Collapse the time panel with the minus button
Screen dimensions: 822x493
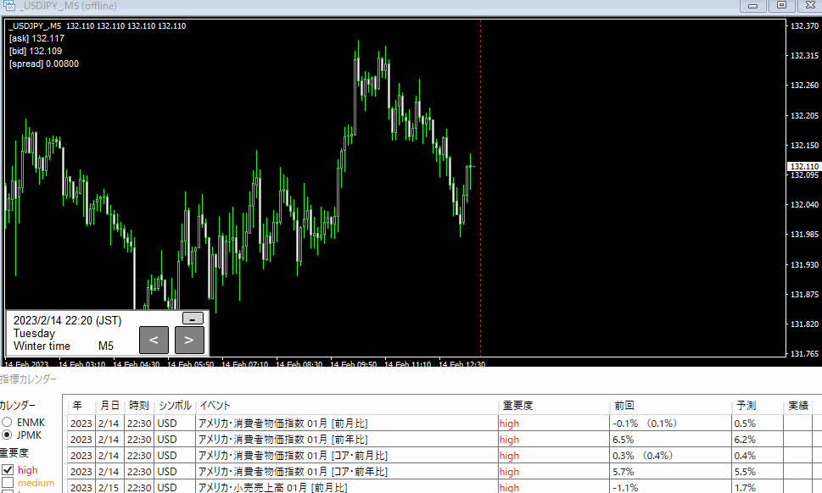tap(193, 319)
